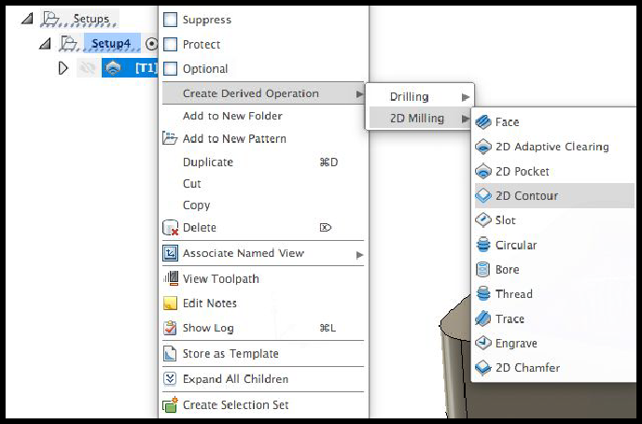Screen dimensions: 642x424
Task: Click the Expand All Children label
Action: coord(235,379)
